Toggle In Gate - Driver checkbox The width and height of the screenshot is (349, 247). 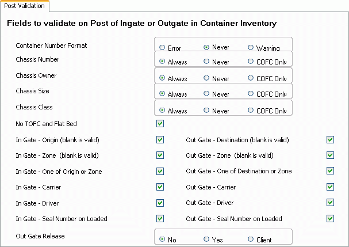point(160,203)
